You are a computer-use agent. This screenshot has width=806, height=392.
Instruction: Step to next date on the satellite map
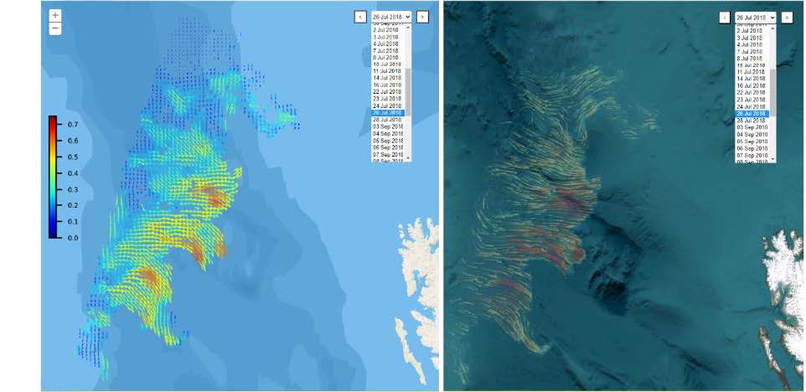(788, 17)
